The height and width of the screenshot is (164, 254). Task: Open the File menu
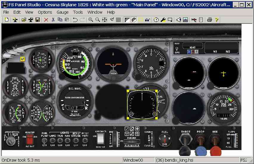(x=6, y=12)
